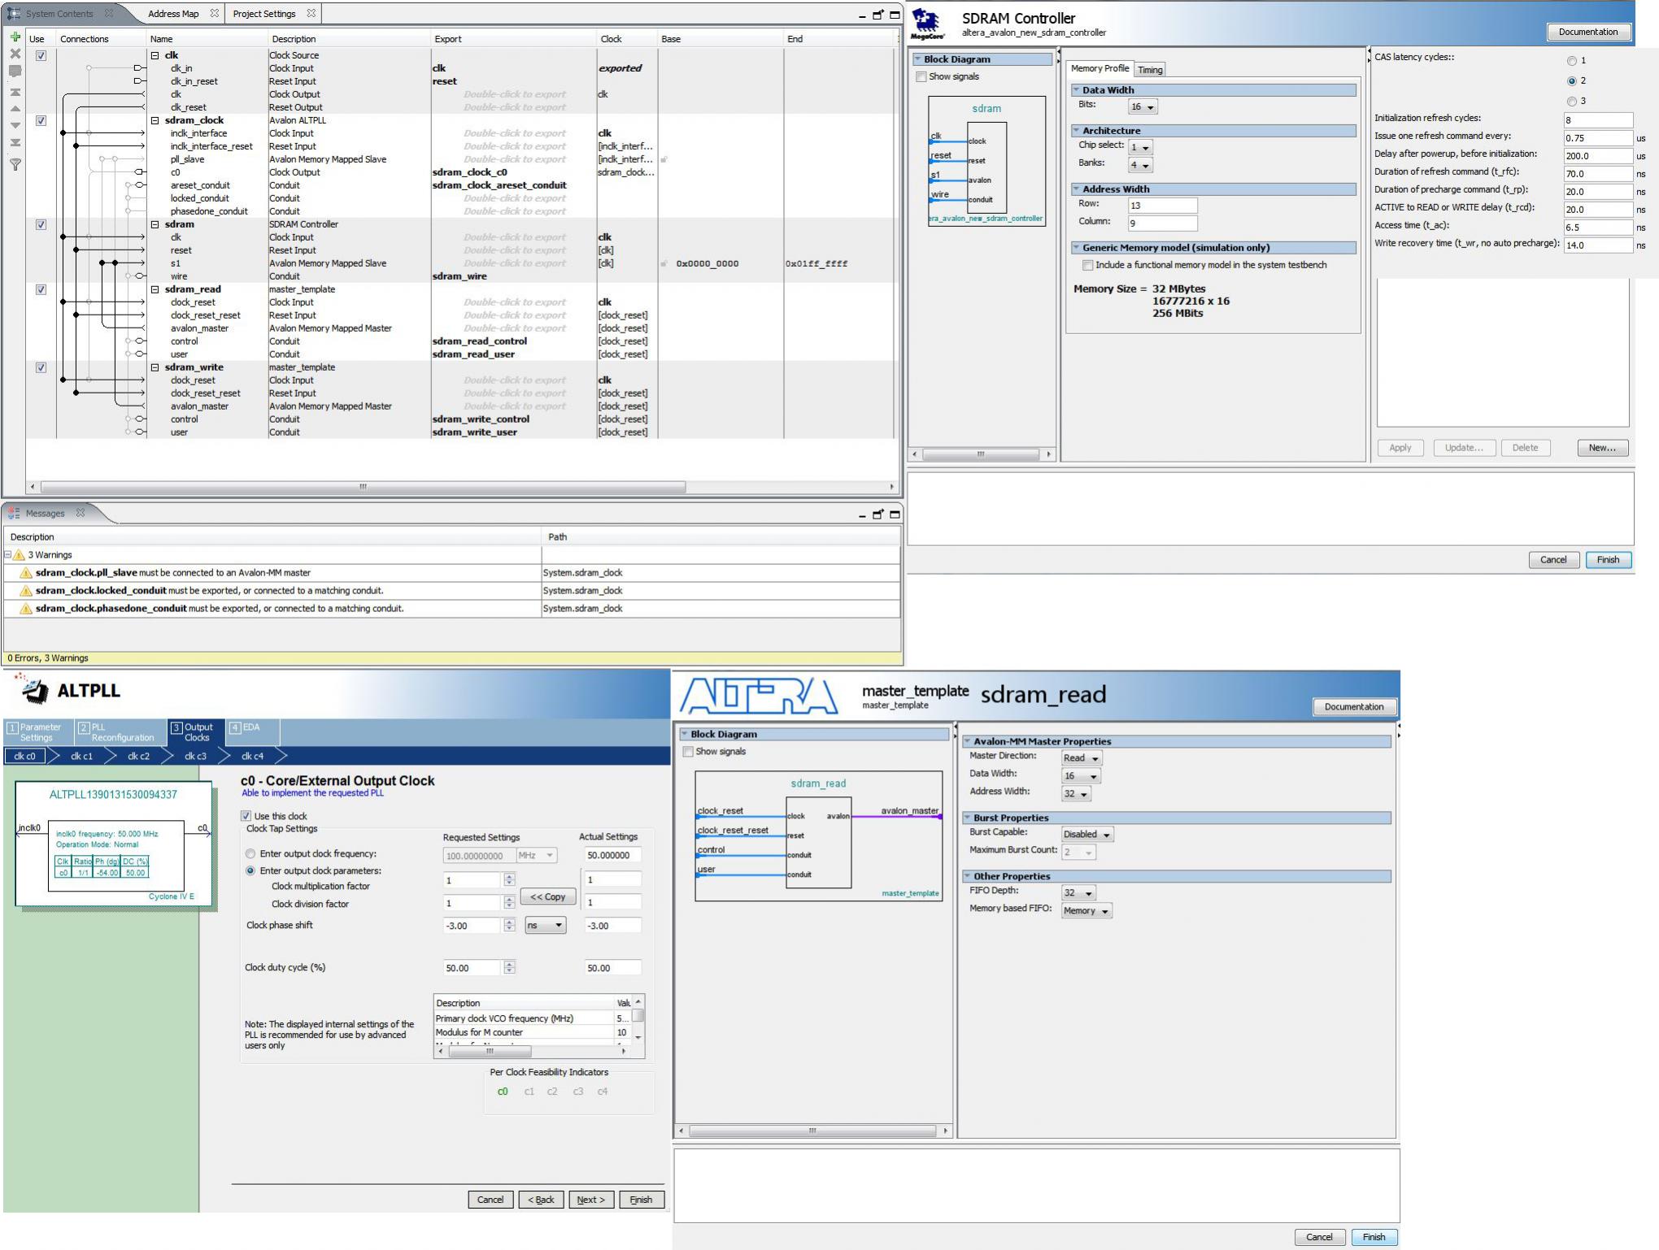
Task: Click the move up triangle icon
Action: click(x=15, y=108)
